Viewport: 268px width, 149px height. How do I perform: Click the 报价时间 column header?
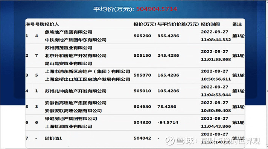tap(210, 24)
